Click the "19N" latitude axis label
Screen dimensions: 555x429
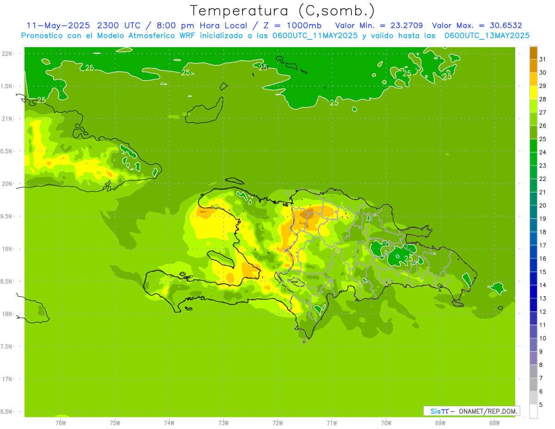coord(7,249)
